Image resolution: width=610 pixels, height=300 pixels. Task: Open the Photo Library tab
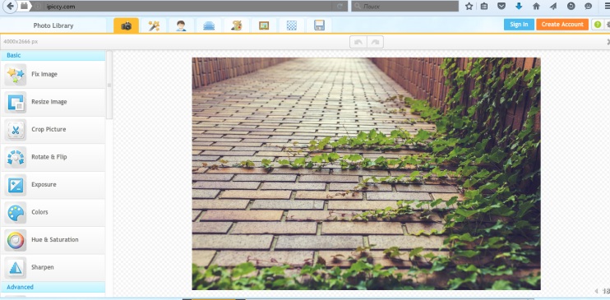point(53,25)
